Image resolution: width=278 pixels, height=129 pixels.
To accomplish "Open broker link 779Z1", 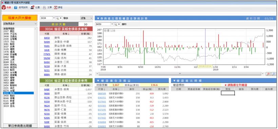I will [x=47, y=54].
